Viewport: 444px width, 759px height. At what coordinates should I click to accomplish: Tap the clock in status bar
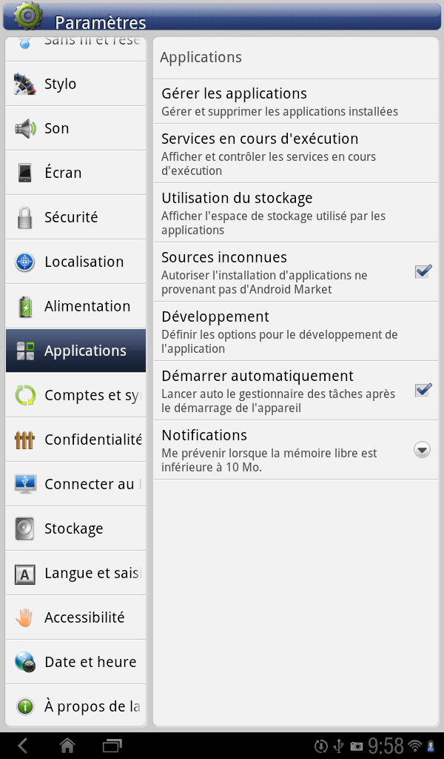(x=386, y=746)
